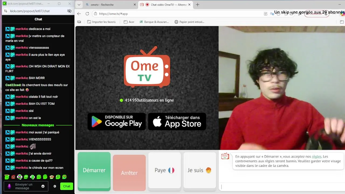Click the 'Chat' header in Kick window
The image size is (345, 194).
(38, 19)
